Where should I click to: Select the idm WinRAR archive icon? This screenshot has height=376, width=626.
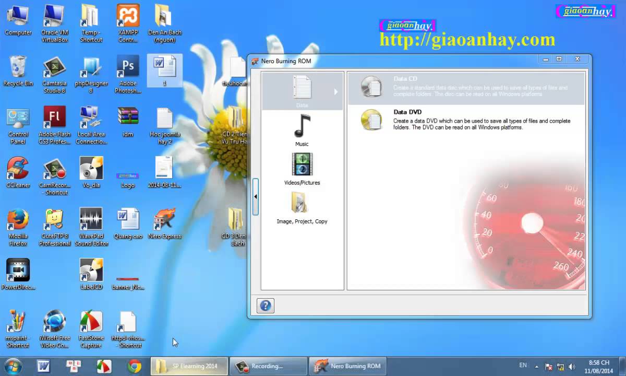pyautogui.click(x=128, y=122)
